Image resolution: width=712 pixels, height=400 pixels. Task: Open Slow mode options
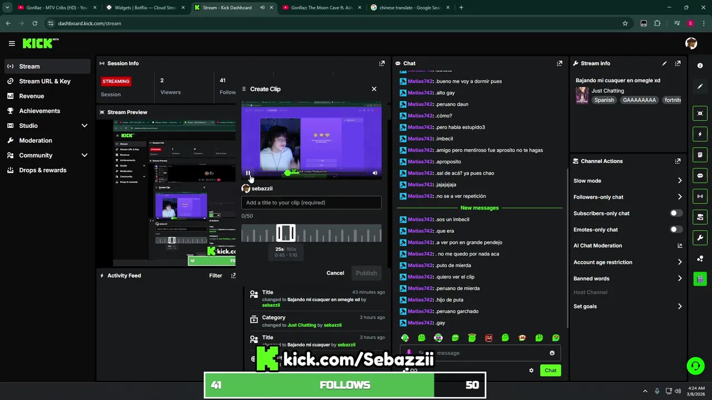click(627, 181)
